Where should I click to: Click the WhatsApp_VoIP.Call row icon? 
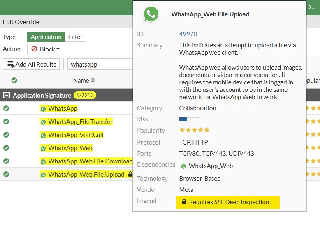click(x=43, y=135)
